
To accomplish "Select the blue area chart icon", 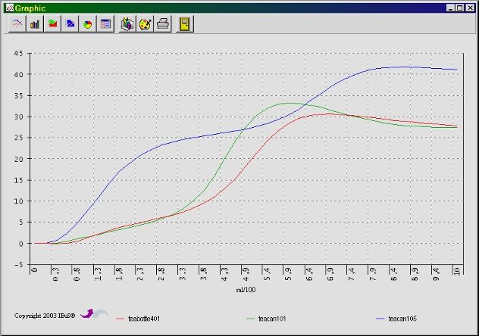I will tap(70, 23).
